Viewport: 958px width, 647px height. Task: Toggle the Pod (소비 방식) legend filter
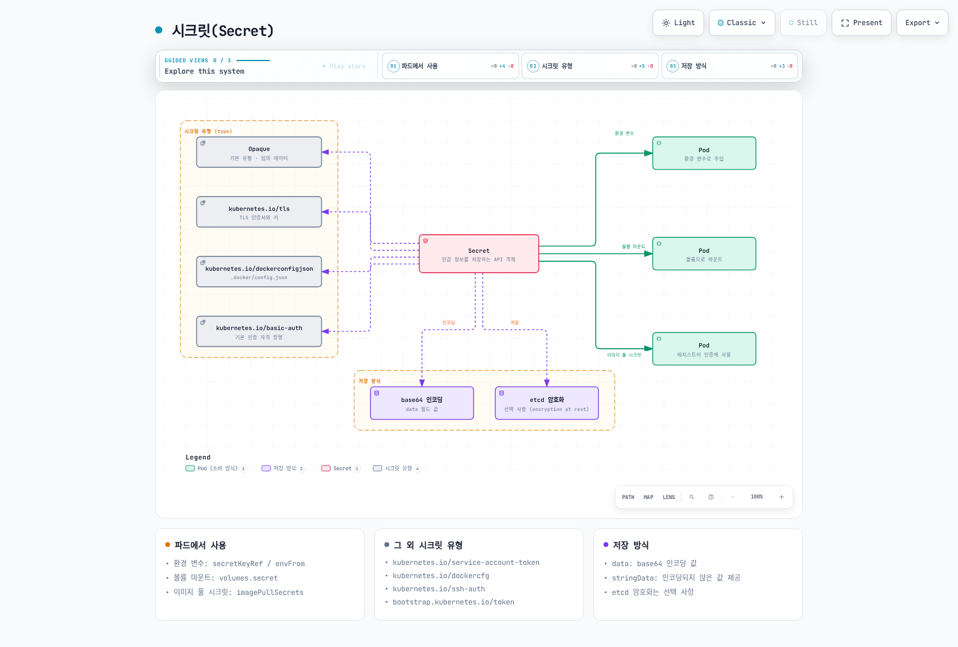point(216,468)
